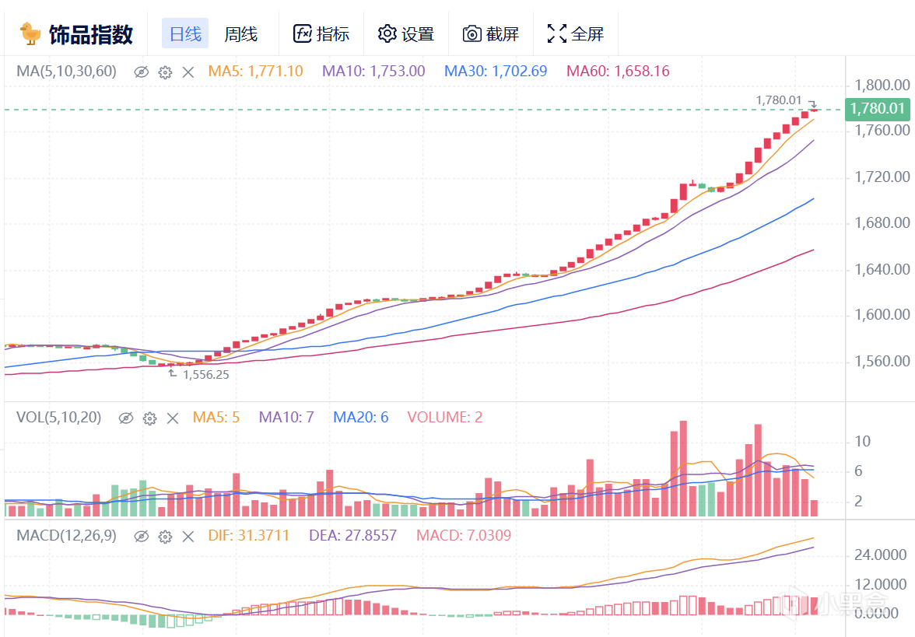This screenshot has width=915, height=637.
Task: Click the green 1,780.01 price tag
Action: tap(877, 109)
